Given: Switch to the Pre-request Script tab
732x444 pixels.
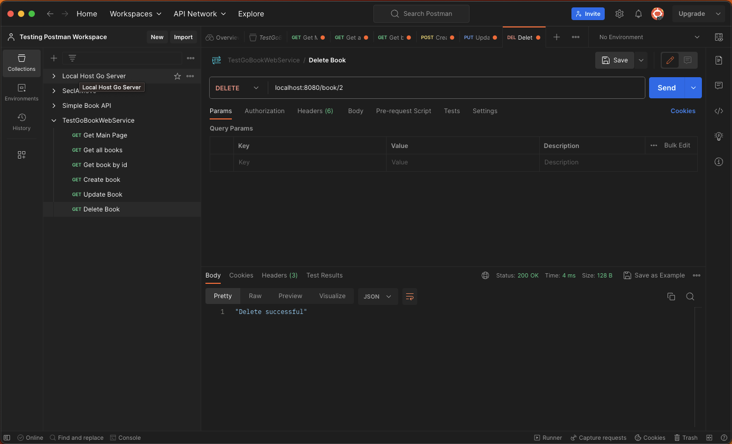Looking at the screenshot, I should coord(403,111).
